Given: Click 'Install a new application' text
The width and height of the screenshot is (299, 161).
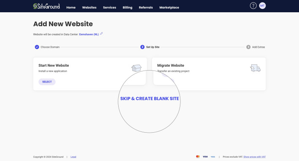Looking at the screenshot, I should click(x=53, y=71).
